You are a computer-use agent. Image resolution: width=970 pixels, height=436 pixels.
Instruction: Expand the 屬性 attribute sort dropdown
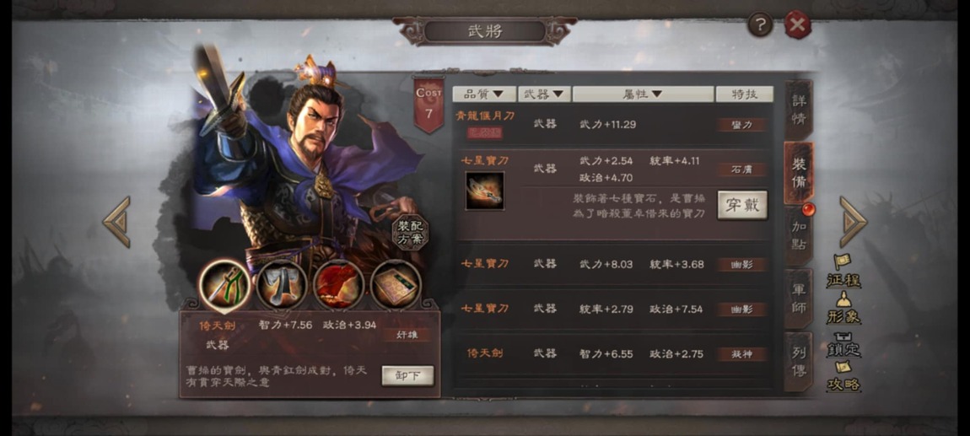click(643, 94)
